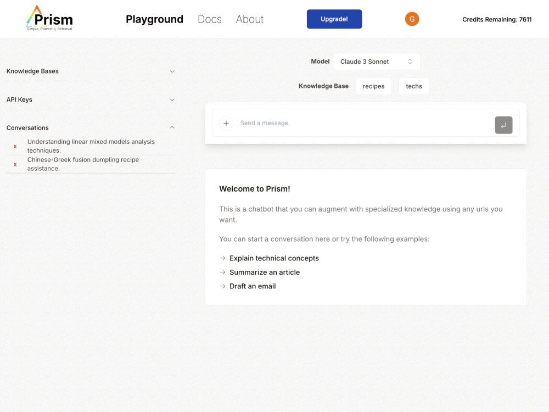
Task: Click the plus attach icon in message box
Action: click(226, 123)
